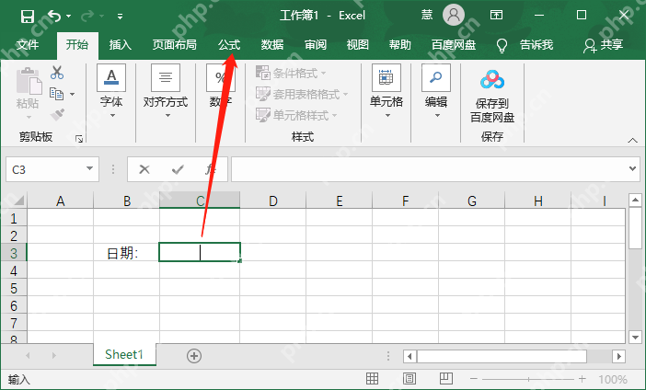This screenshot has width=646, height=390.
Task: Click the Undo arrow icon
Action: [x=54, y=16]
